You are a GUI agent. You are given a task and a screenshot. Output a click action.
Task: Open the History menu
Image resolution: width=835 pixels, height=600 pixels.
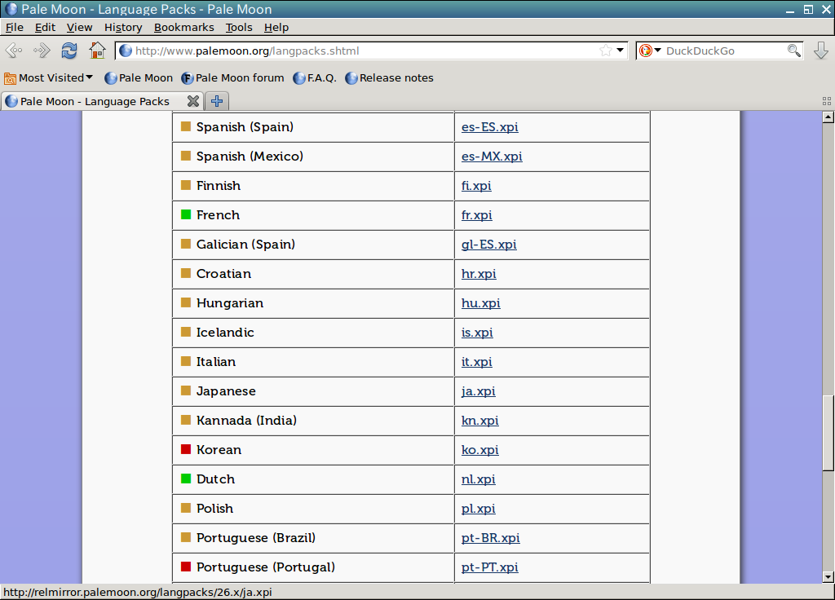[123, 27]
